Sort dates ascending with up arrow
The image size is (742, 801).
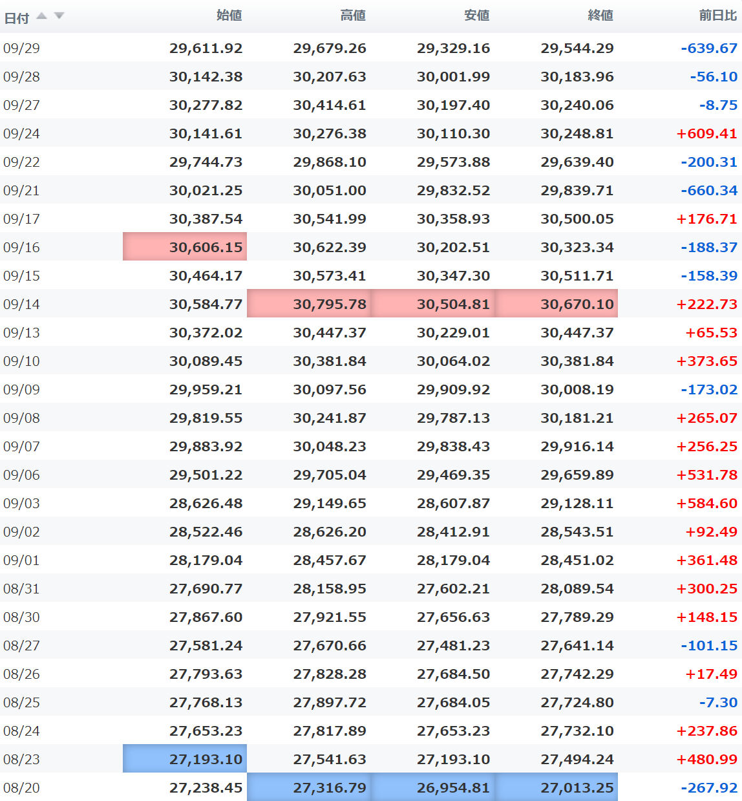(42, 16)
